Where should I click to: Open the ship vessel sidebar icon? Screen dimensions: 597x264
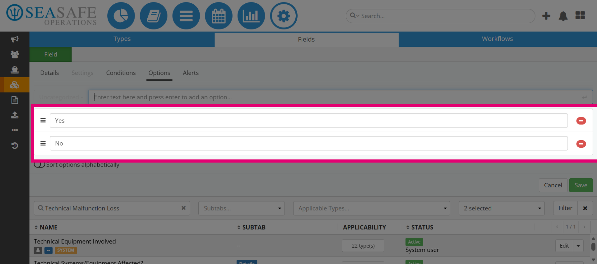pos(15,69)
